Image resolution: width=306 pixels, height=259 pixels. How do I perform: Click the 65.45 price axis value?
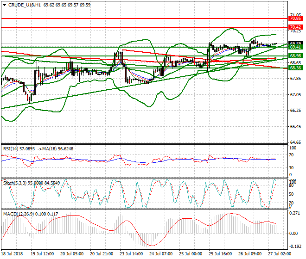click(295, 127)
